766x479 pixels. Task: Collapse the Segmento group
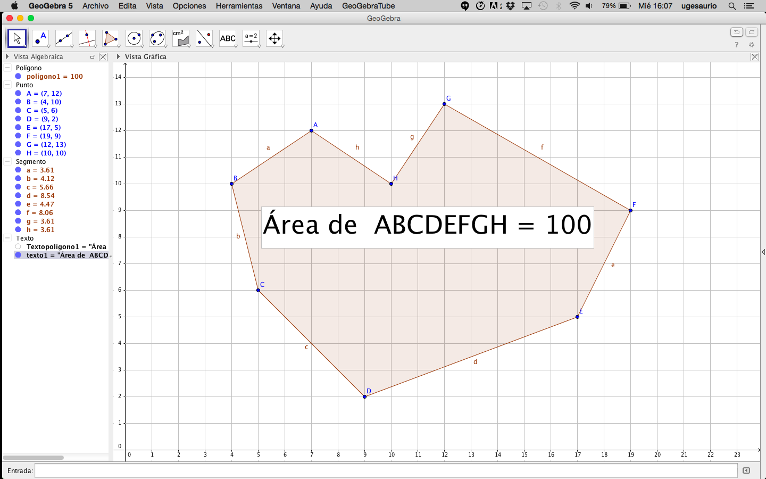(x=8, y=162)
